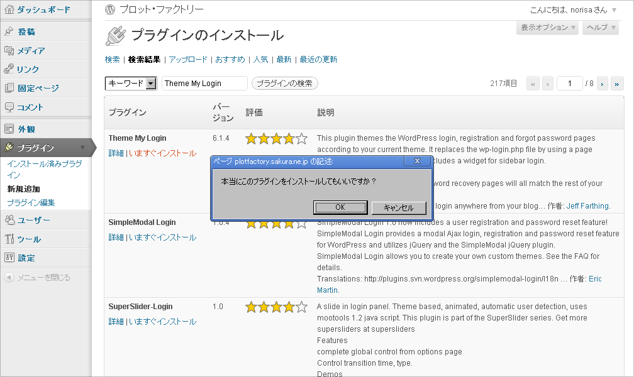Open the アップロード tab
The image size is (634, 377).
tap(188, 60)
